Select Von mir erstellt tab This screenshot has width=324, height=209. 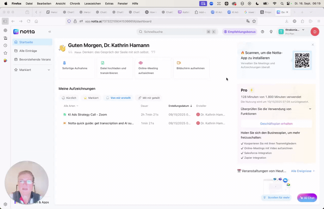[x=118, y=98]
